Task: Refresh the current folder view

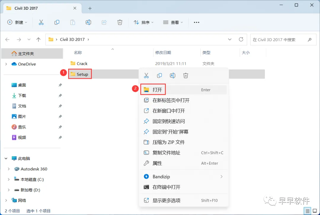Action: tap(241, 39)
